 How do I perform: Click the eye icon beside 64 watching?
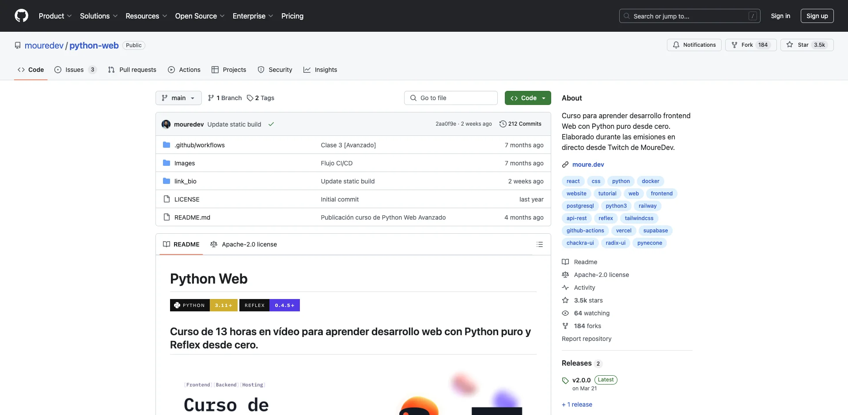click(565, 313)
